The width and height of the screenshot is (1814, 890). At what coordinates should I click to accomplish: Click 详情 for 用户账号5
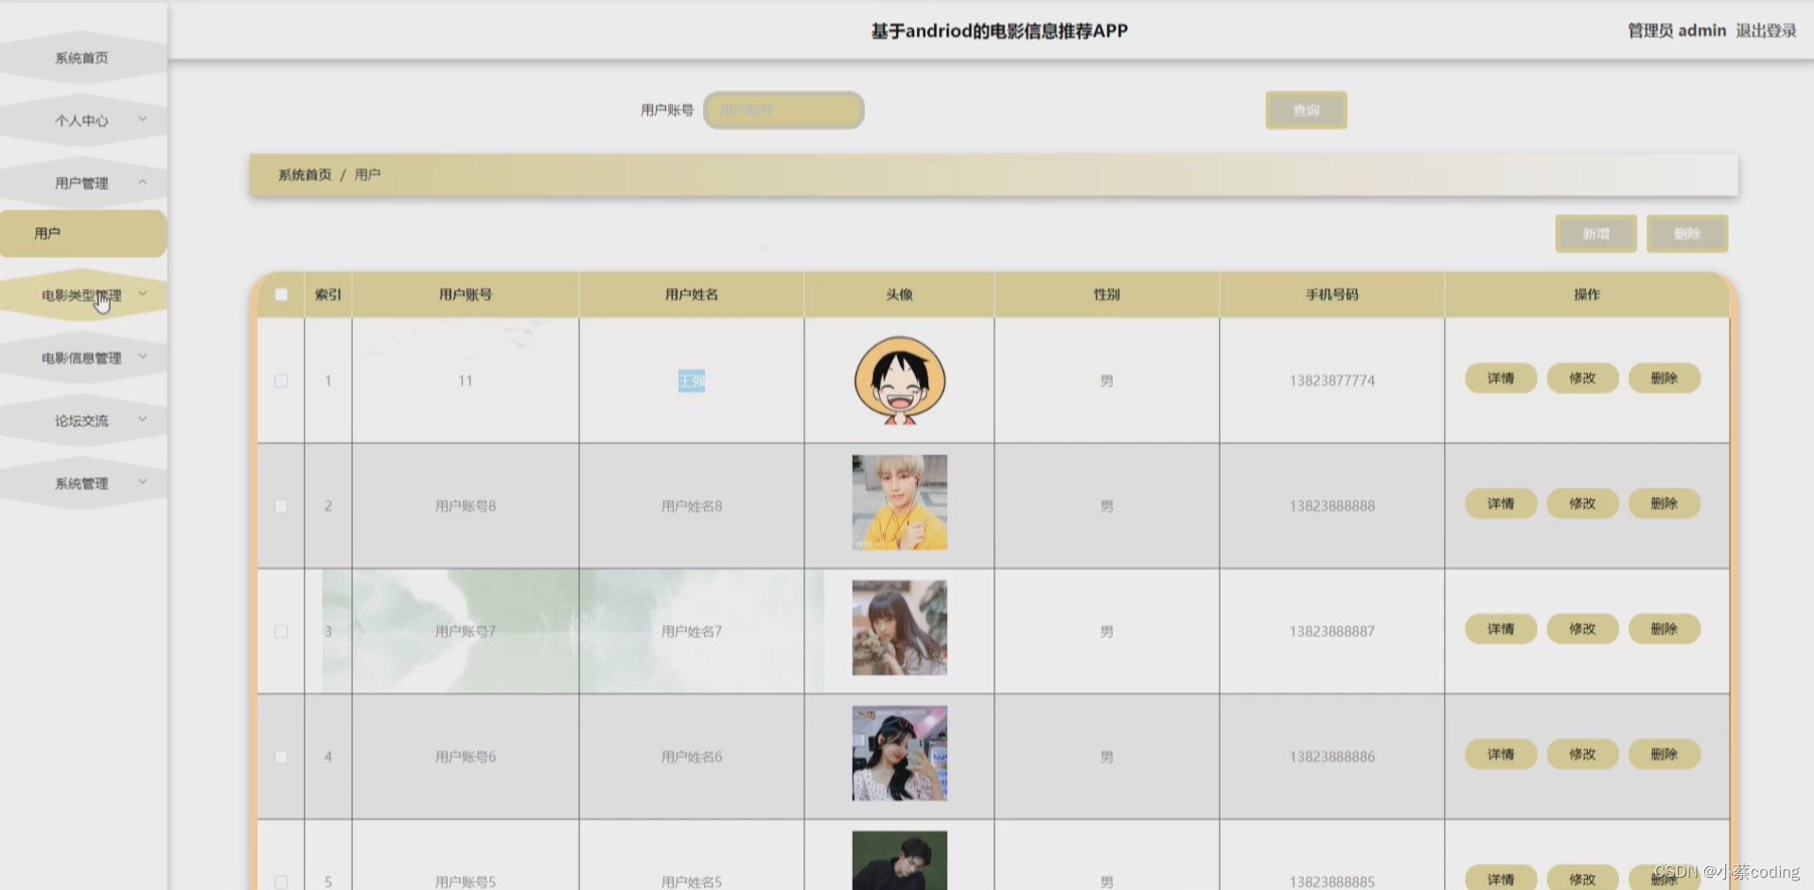1501,879
